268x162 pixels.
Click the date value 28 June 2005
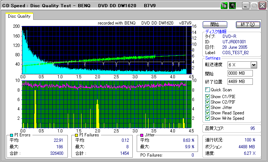coord(235,47)
